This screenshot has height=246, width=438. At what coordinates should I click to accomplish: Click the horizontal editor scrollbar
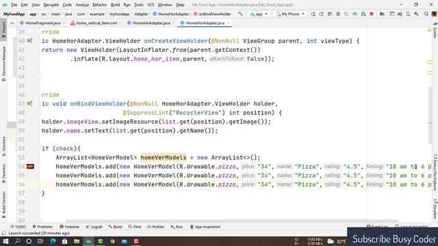click(x=231, y=221)
